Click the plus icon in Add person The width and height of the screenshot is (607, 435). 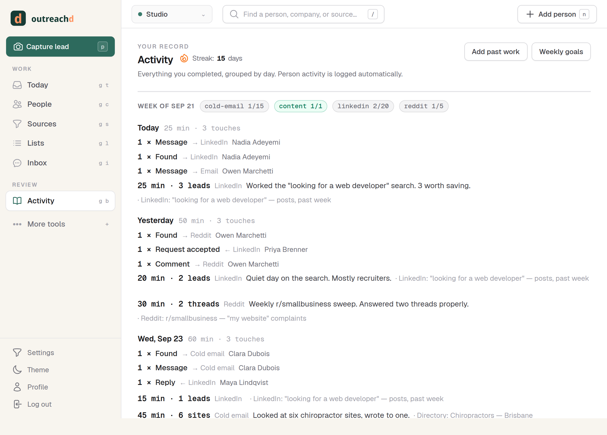(x=530, y=14)
